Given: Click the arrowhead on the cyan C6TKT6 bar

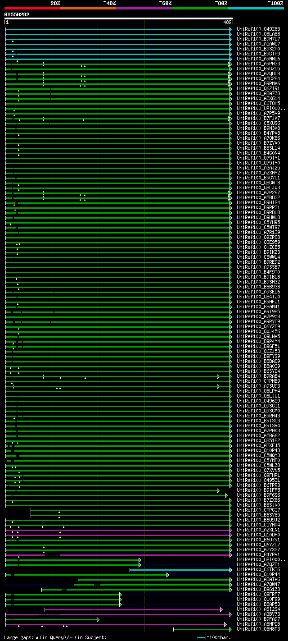Looking at the screenshot, I should point(230,570).
